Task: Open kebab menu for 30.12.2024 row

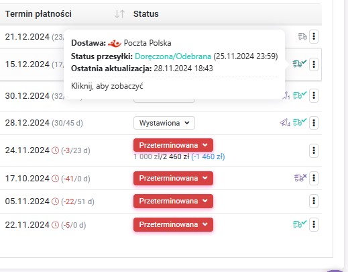Action: click(314, 96)
